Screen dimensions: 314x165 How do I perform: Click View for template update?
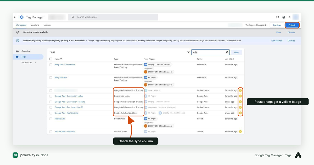click(x=278, y=32)
